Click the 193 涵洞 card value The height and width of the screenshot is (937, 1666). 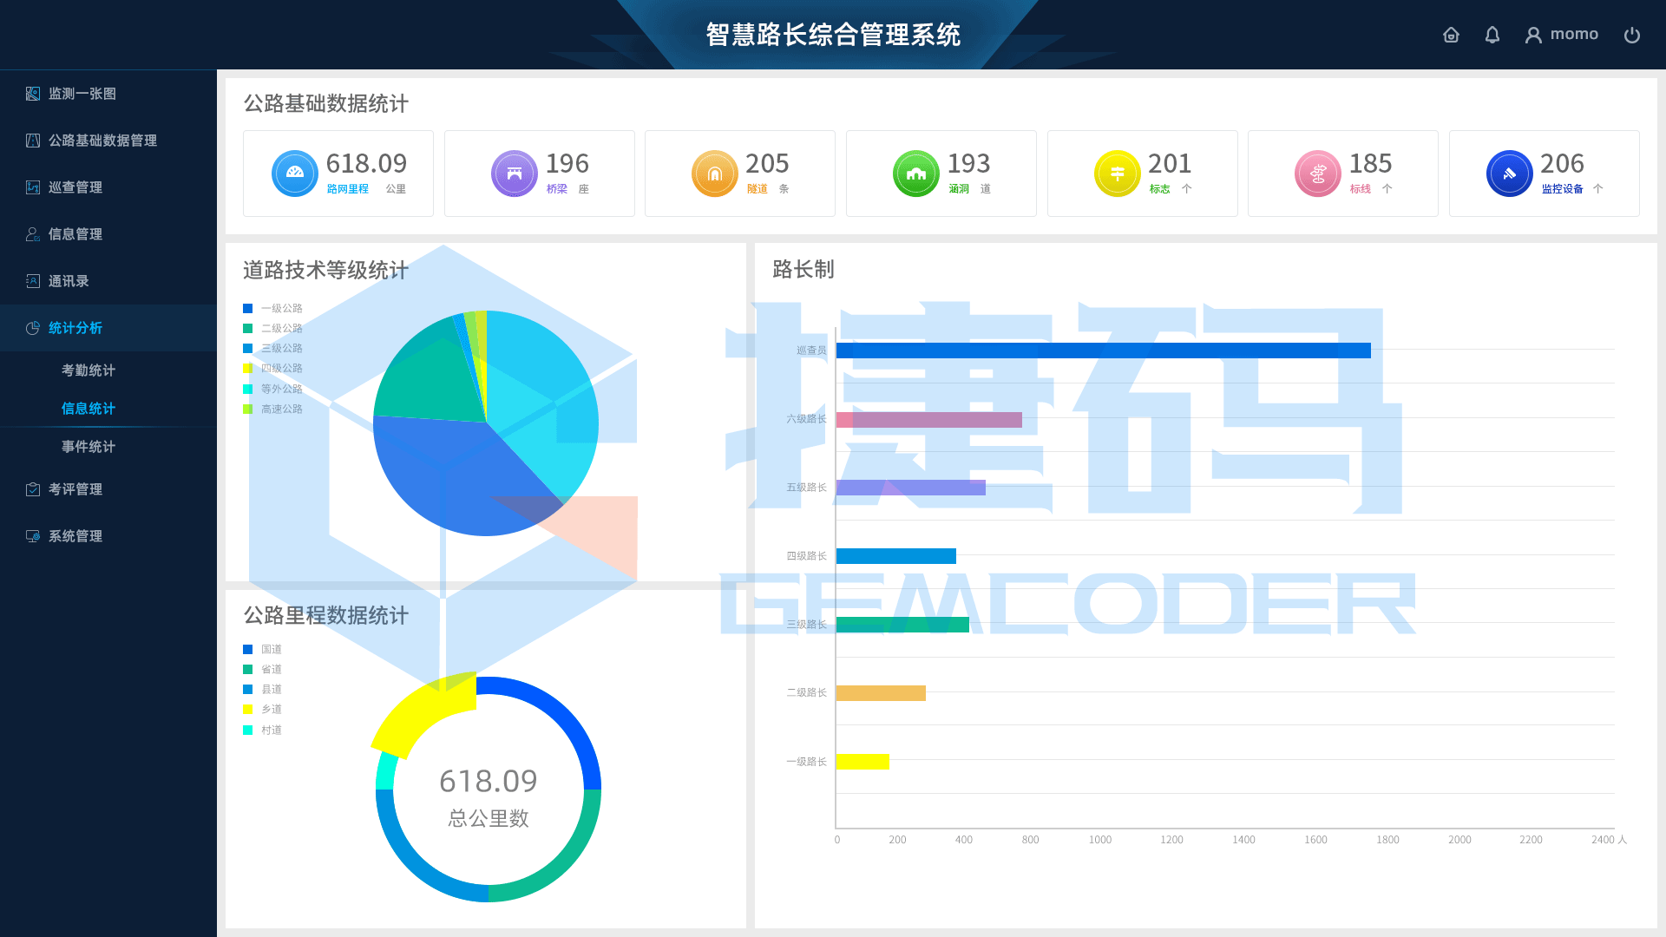point(968,163)
